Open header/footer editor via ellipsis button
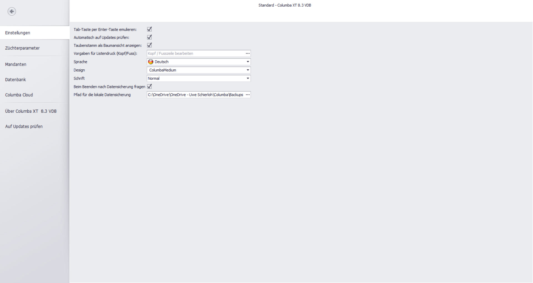 tap(248, 54)
